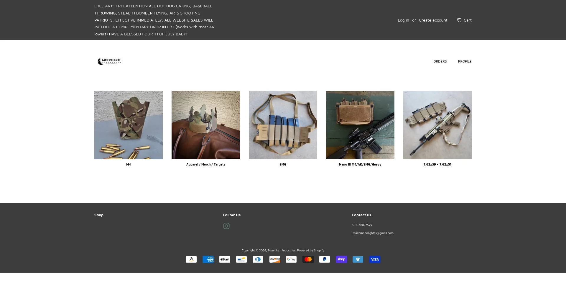Viewport: 566px width, 293px height.
Task: Select the camo crown on leather bag thumbnail
Action: click(x=206, y=125)
